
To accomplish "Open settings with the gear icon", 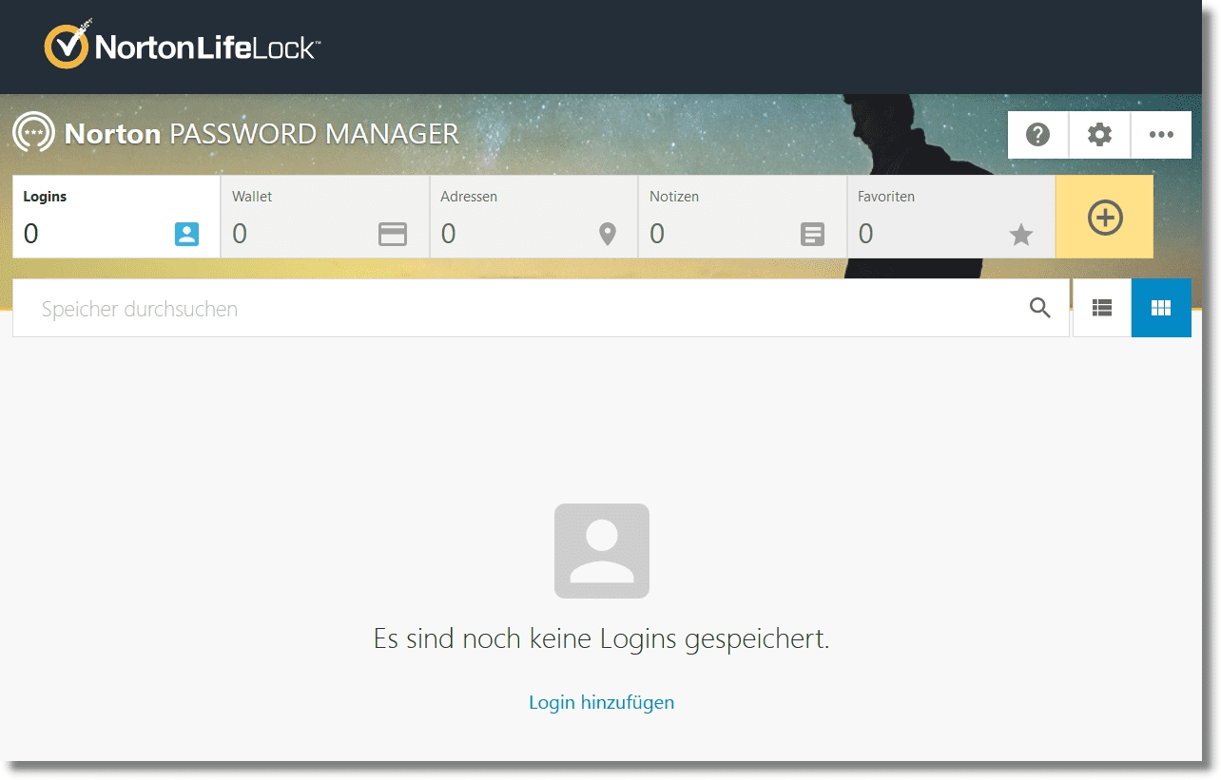I will pyautogui.click(x=1099, y=135).
